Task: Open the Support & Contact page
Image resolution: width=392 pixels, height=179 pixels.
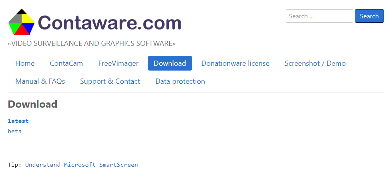Action: coord(110,81)
